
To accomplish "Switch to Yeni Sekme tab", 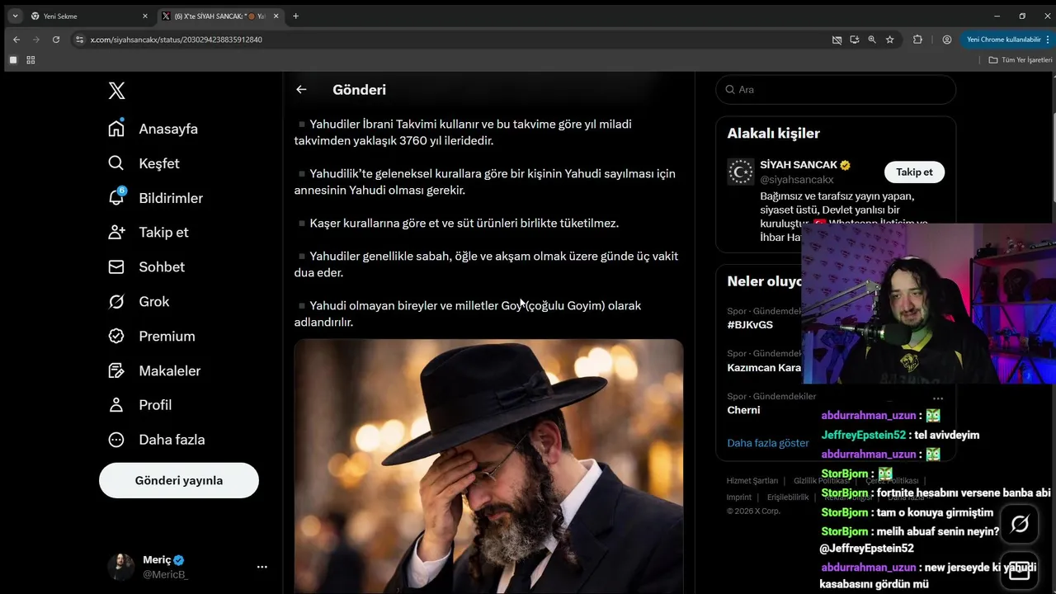I will [87, 16].
